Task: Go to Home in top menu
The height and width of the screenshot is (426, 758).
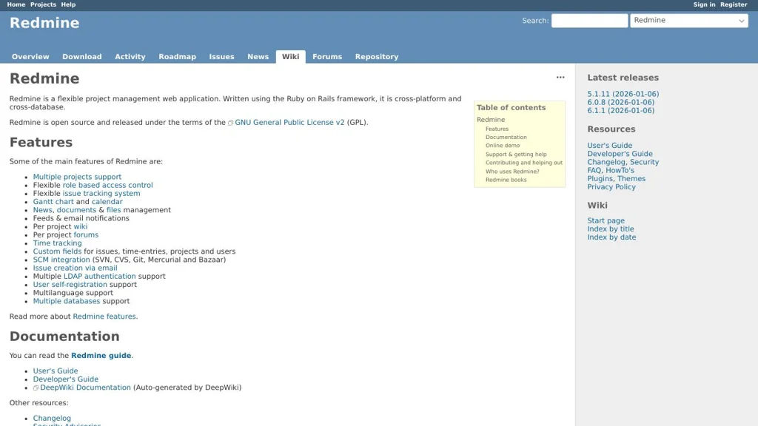Action: click(x=16, y=4)
